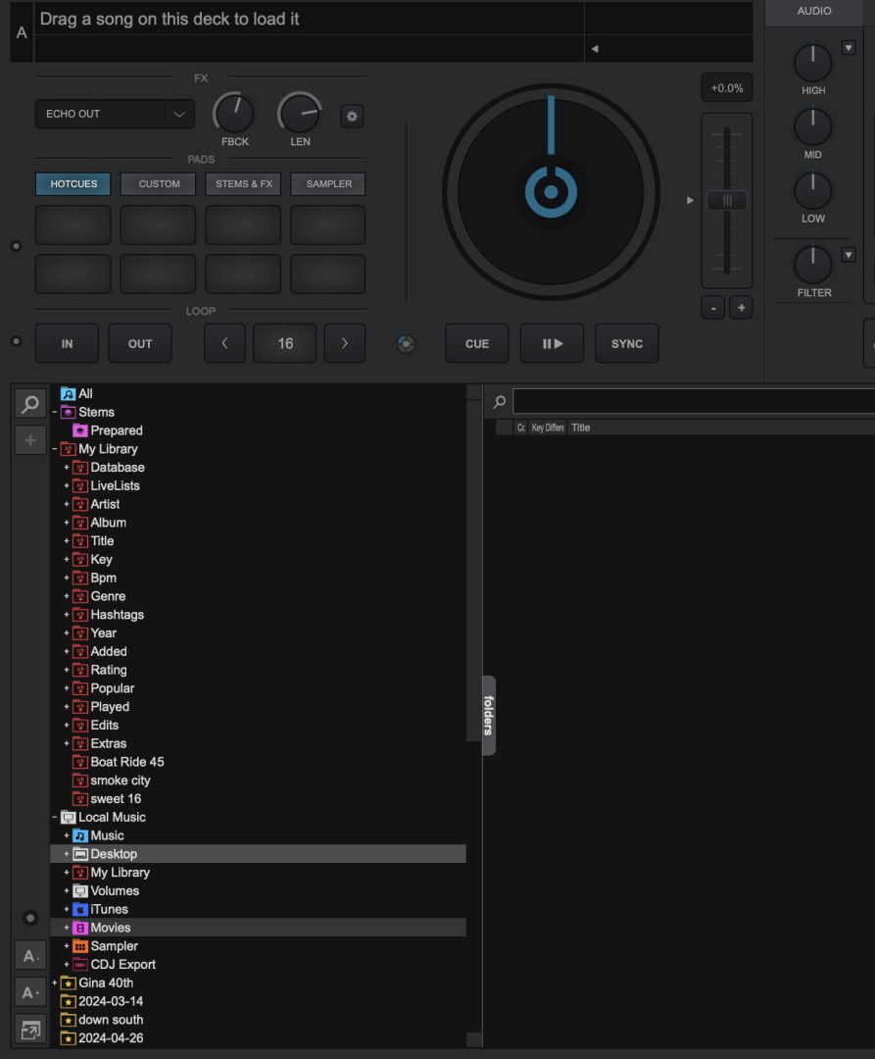Click the search magnifier icon in sidebar
875x1059 pixels.
point(30,404)
